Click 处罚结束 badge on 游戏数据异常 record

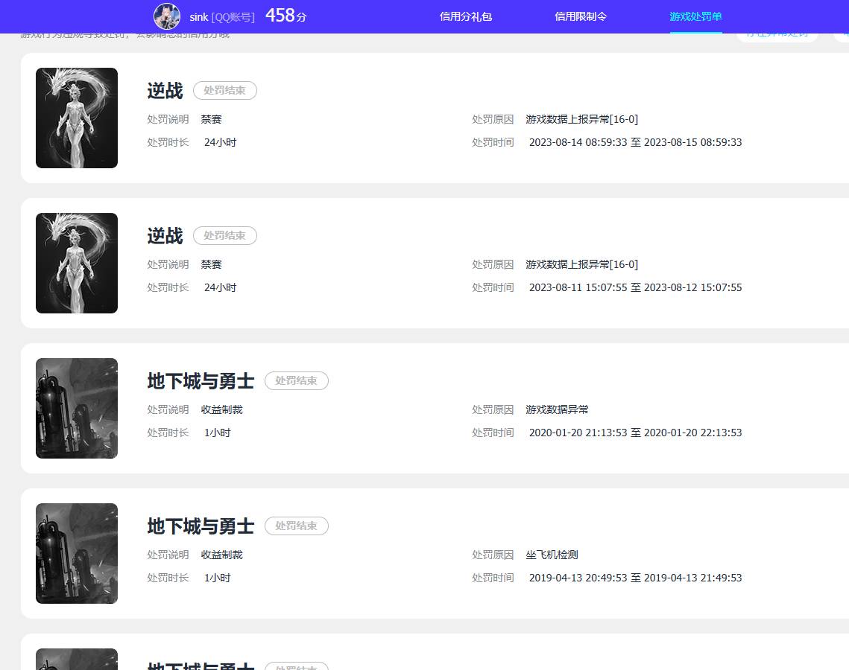coord(297,380)
